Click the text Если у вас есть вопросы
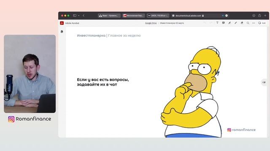Image resolution: width=270 pixels, height=151 pixels. click(x=103, y=80)
